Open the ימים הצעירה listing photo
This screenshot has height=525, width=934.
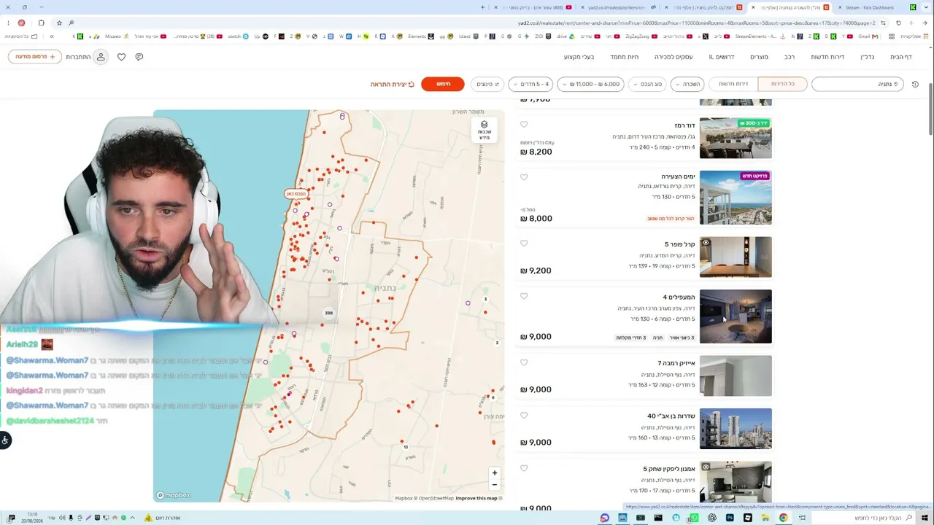[736, 198]
